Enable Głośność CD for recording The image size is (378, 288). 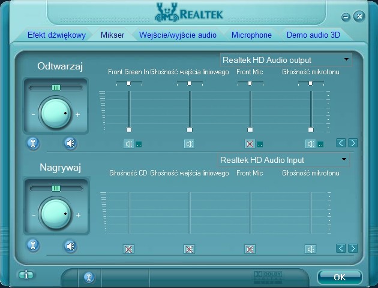[x=128, y=249]
